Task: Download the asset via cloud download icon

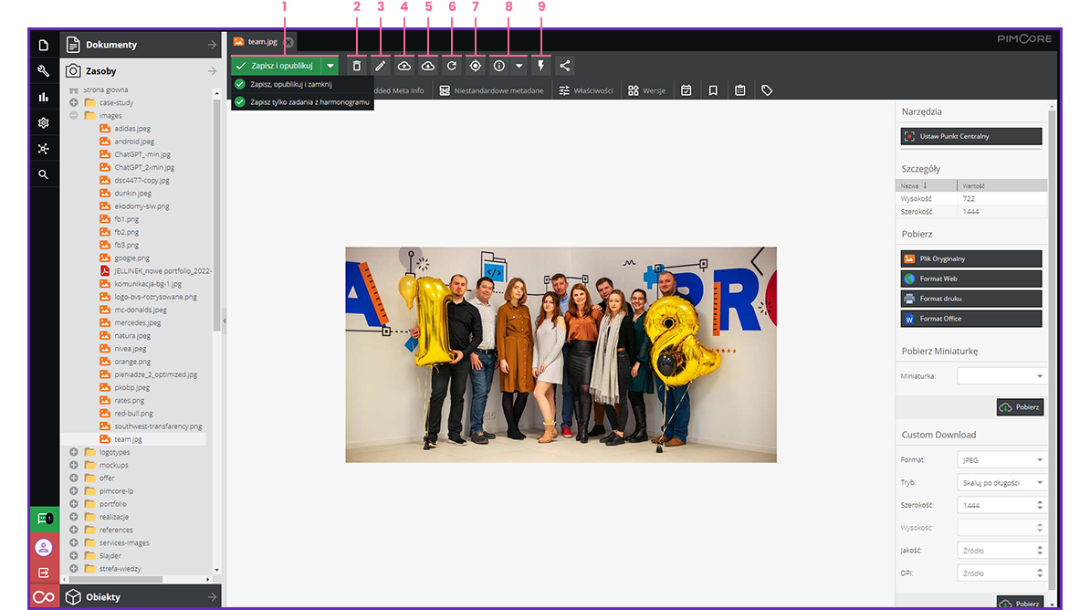Action: tap(427, 65)
